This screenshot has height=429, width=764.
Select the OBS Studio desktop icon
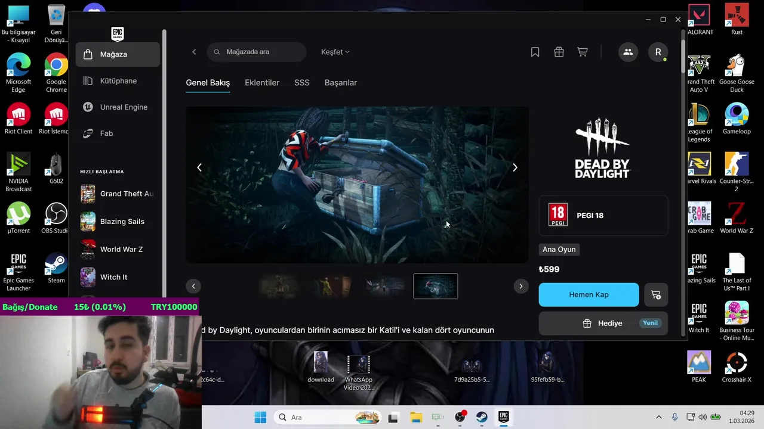click(x=56, y=218)
